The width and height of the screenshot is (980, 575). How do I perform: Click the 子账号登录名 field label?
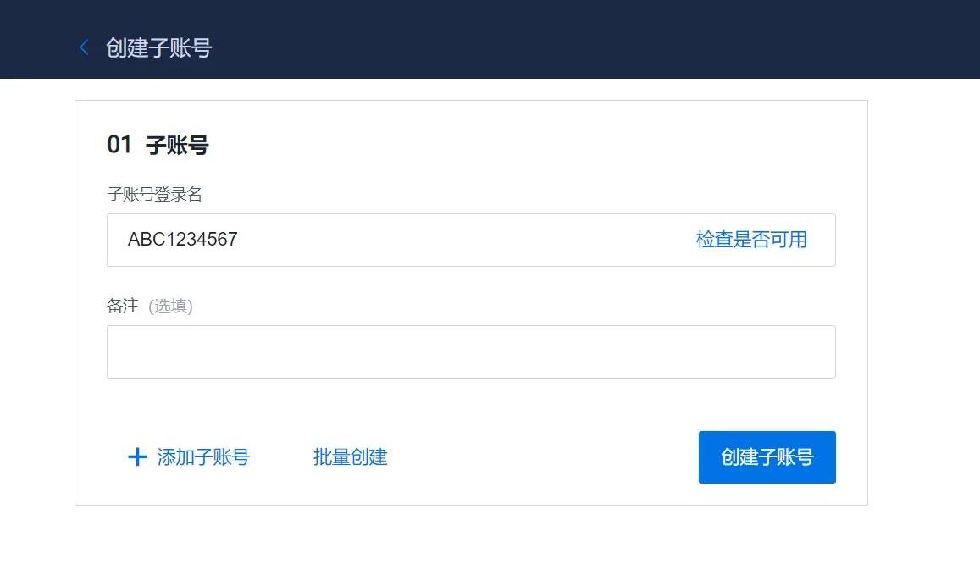[x=154, y=195]
